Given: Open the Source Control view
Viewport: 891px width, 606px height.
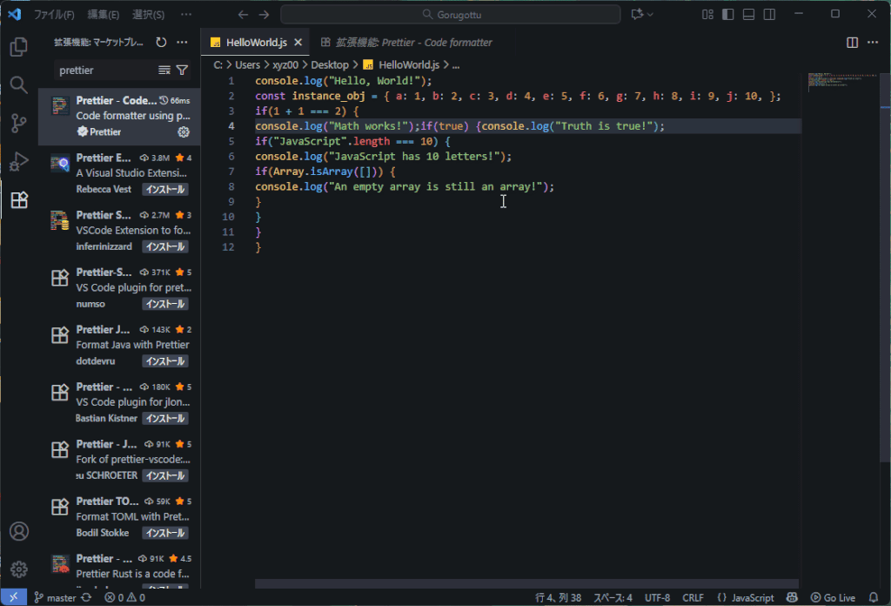Looking at the screenshot, I should point(18,124).
